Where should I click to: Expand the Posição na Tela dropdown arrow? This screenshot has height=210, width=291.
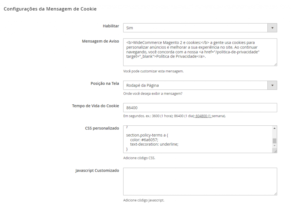click(272, 85)
